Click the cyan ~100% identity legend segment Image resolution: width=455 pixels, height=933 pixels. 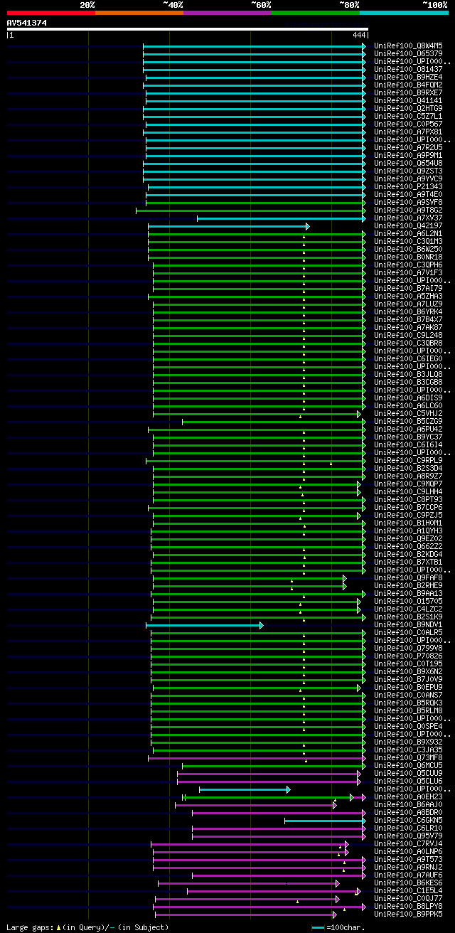pyautogui.click(x=404, y=13)
